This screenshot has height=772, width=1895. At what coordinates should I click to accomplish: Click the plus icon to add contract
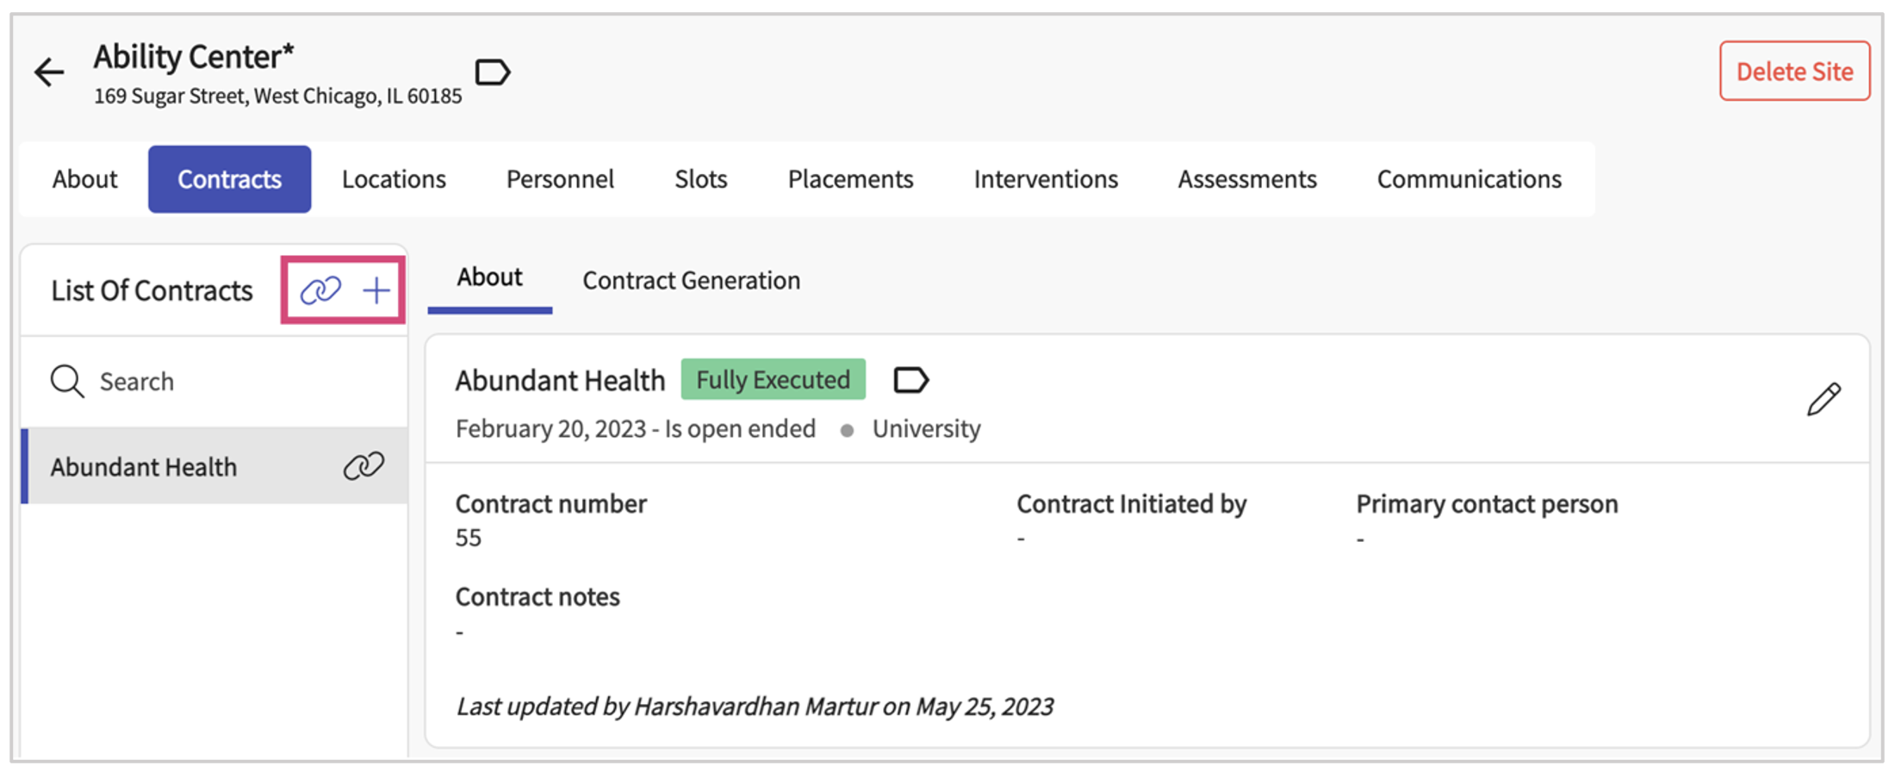click(376, 290)
